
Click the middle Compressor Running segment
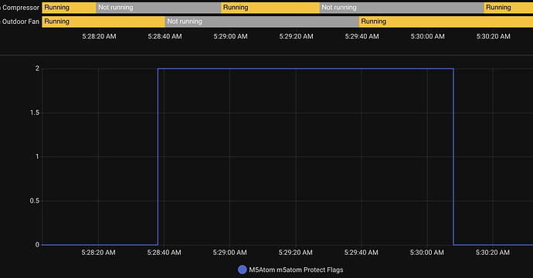pyautogui.click(x=270, y=8)
